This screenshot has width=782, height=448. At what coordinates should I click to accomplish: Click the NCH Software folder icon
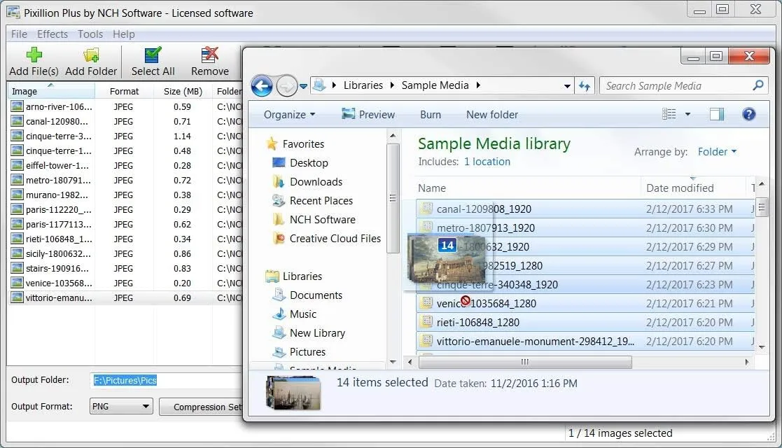pos(279,220)
